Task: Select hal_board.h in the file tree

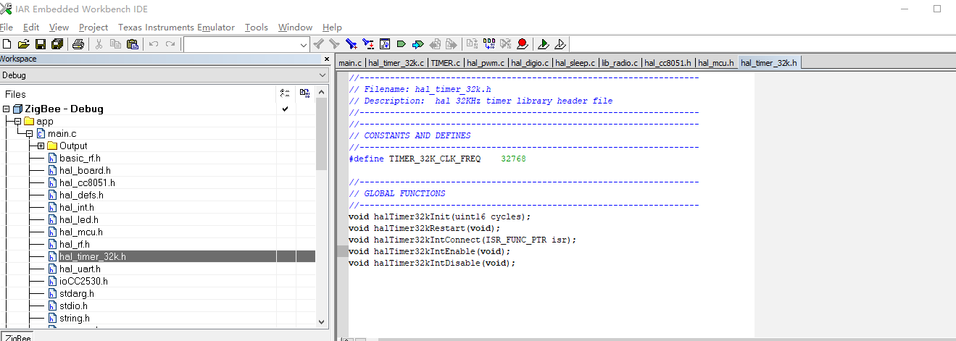Action: click(x=85, y=171)
